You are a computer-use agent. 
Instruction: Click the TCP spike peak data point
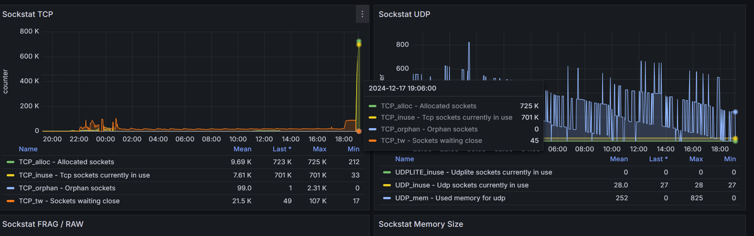[359, 41]
